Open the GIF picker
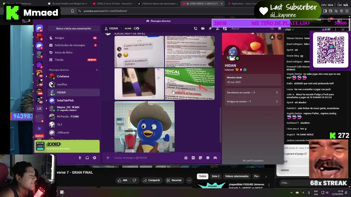Image resolution: width=351 pixels, height=197 pixels. point(193,158)
